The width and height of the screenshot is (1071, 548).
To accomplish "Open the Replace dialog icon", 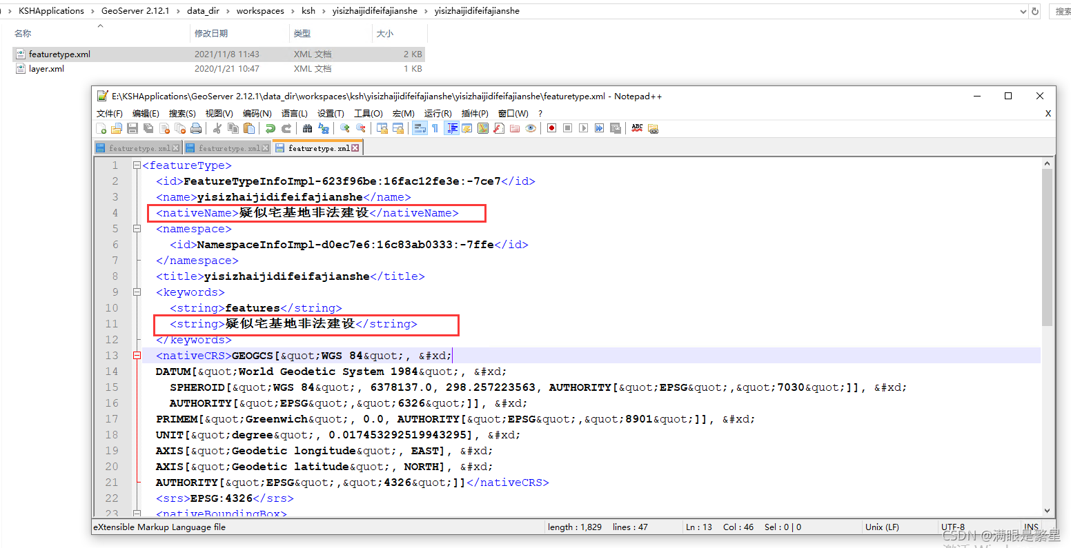I will 324,128.
